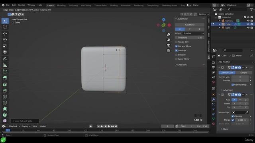Screen dimensions: 255x143
Task: Toggle Optimal Display checkbox
Action: [233, 85]
